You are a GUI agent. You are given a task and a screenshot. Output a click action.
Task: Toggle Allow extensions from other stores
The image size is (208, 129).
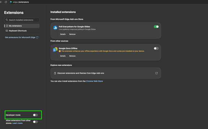35,122
